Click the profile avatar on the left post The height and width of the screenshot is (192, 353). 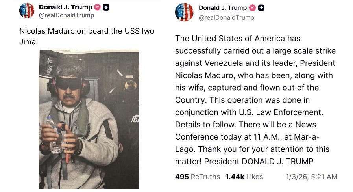26,11
